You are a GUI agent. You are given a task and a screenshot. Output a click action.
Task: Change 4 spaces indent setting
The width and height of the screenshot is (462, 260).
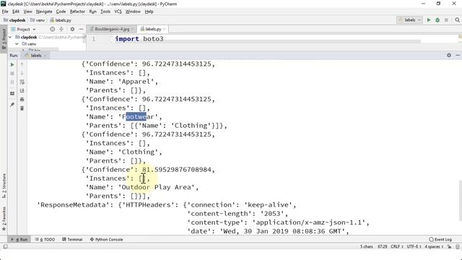(434, 246)
